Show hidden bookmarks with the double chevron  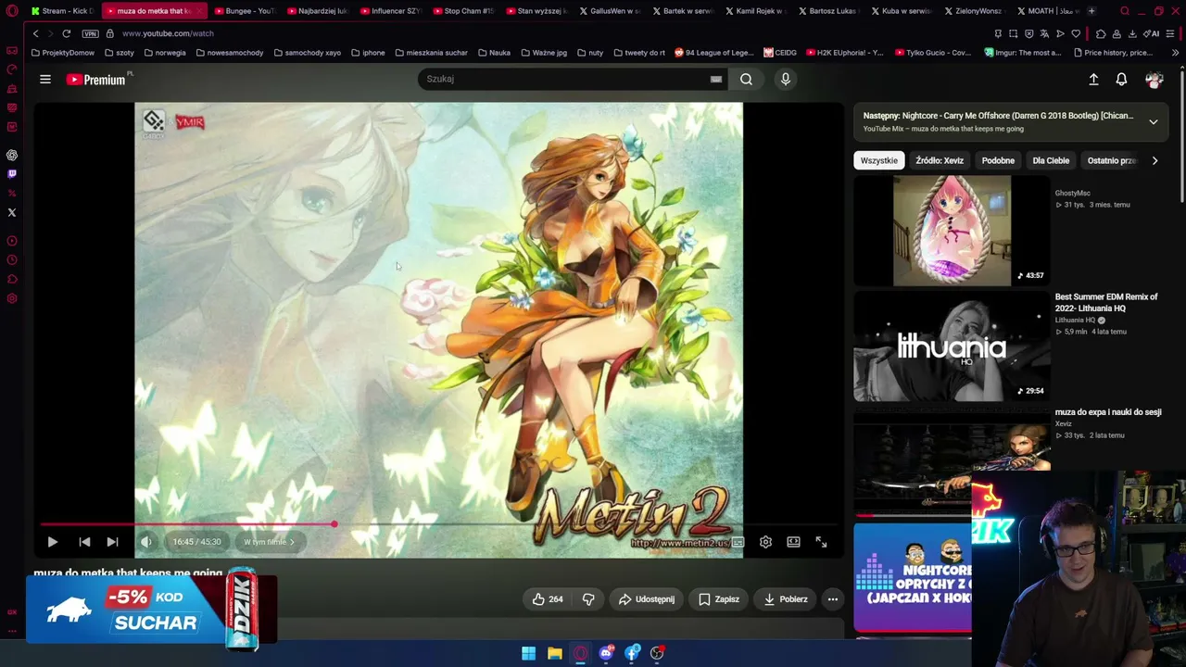(1176, 53)
